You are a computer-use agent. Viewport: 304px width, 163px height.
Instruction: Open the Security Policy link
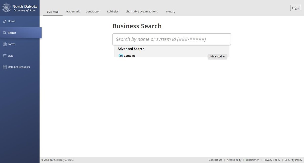293,160
